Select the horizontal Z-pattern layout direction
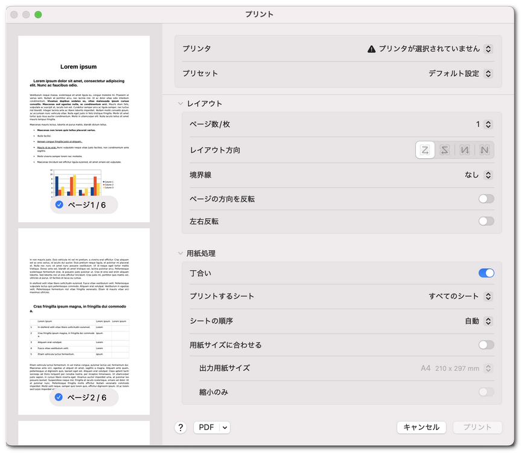 pos(425,149)
